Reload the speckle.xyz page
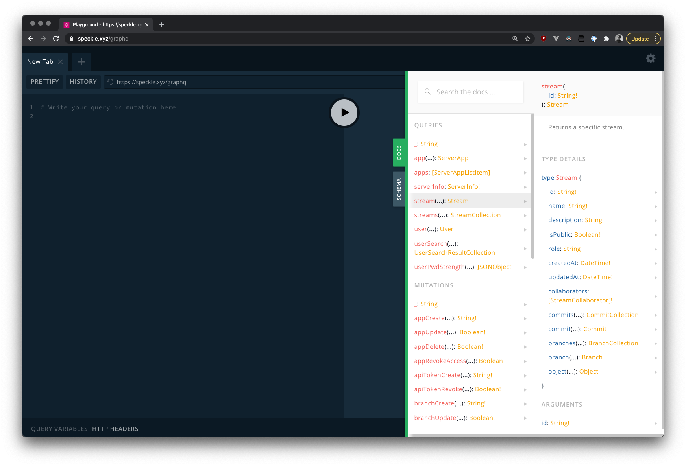Viewport: 686px width, 466px height. tap(56, 39)
